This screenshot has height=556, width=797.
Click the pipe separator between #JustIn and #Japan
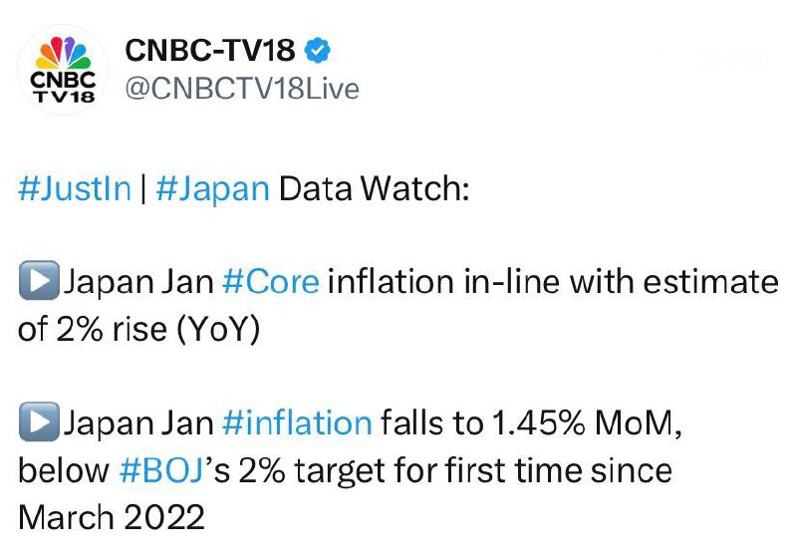[143, 189]
